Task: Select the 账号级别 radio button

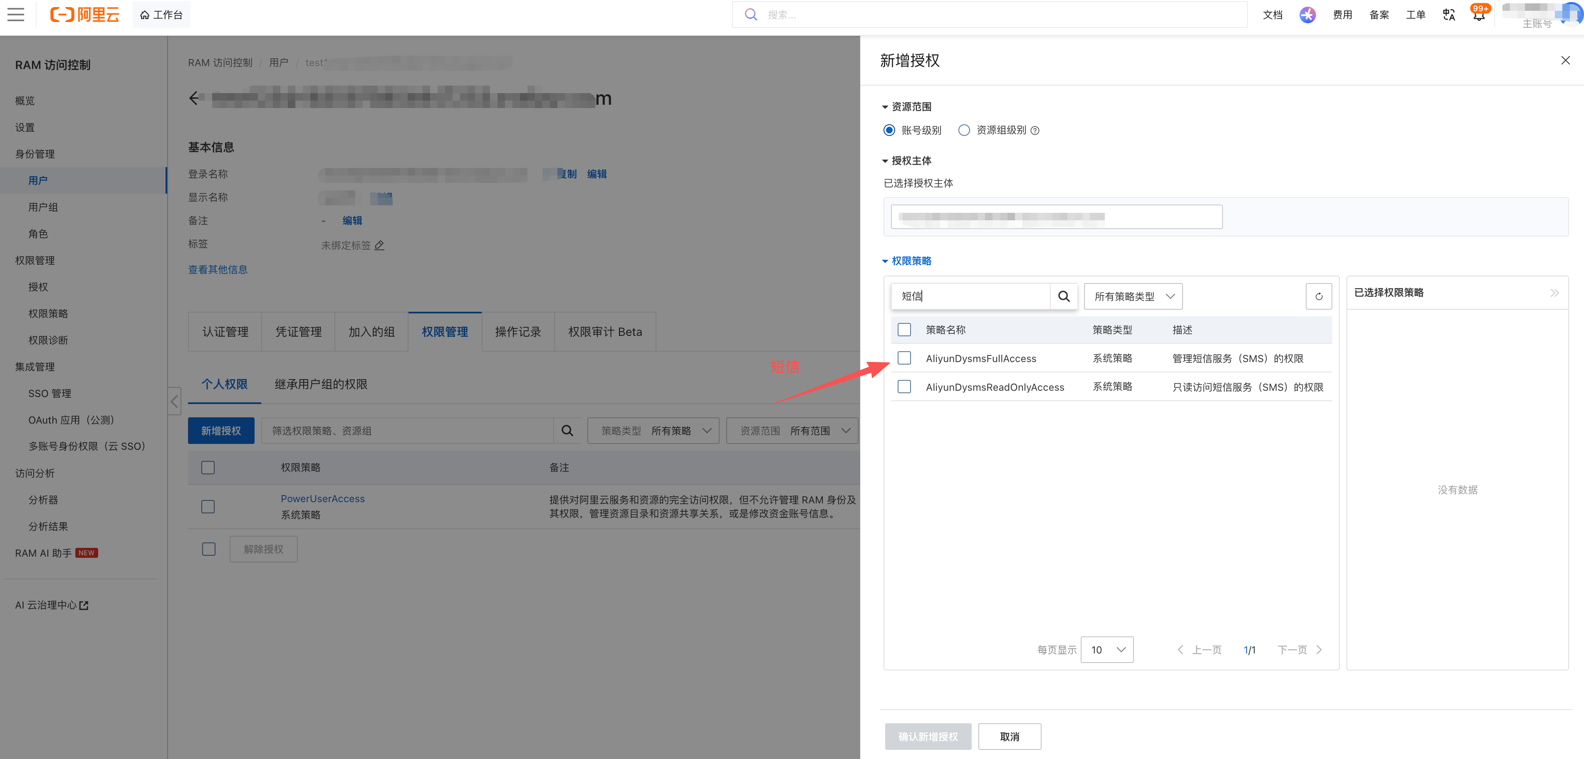Action: pyautogui.click(x=889, y=130)
